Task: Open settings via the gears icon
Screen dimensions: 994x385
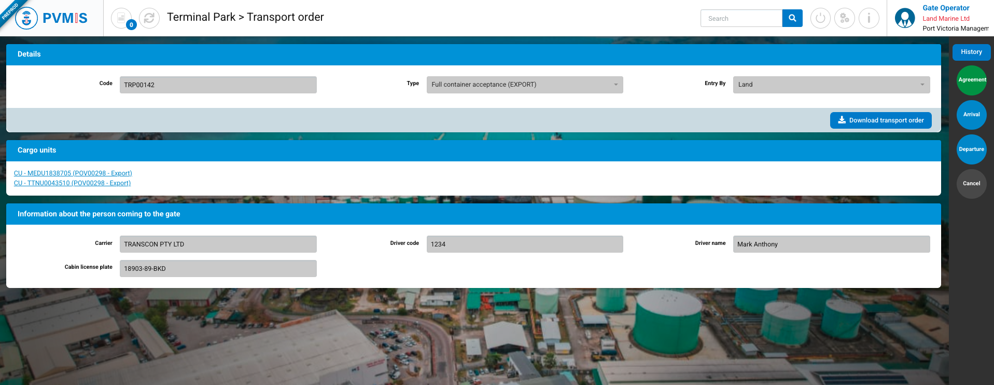Action: pos(844,18)
